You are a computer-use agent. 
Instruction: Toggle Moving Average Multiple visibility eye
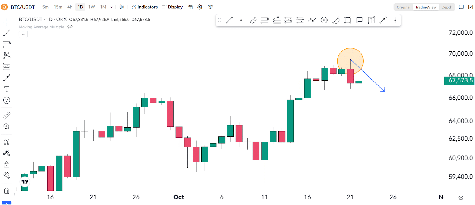pos(70,27)
